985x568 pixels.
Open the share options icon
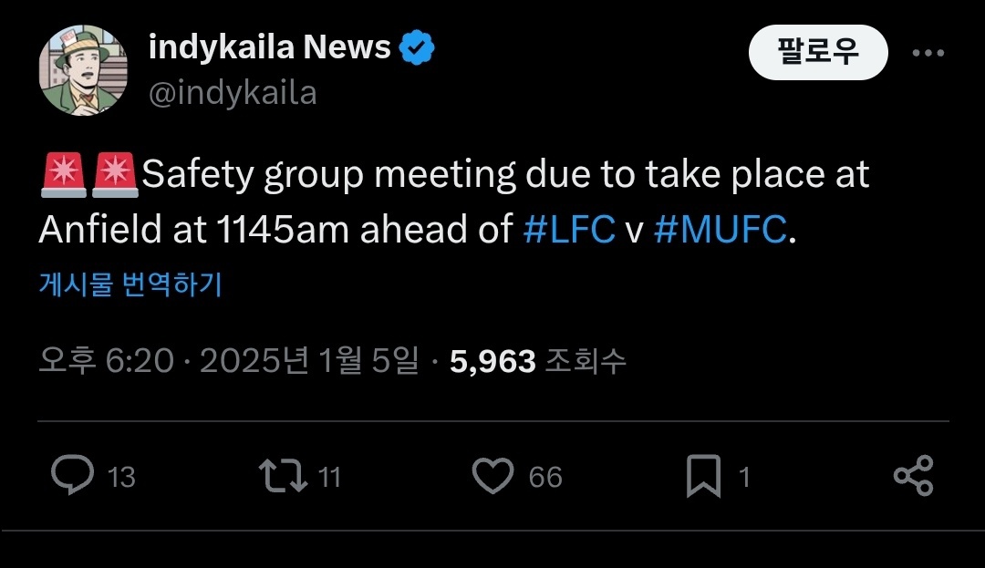[913, 476]
